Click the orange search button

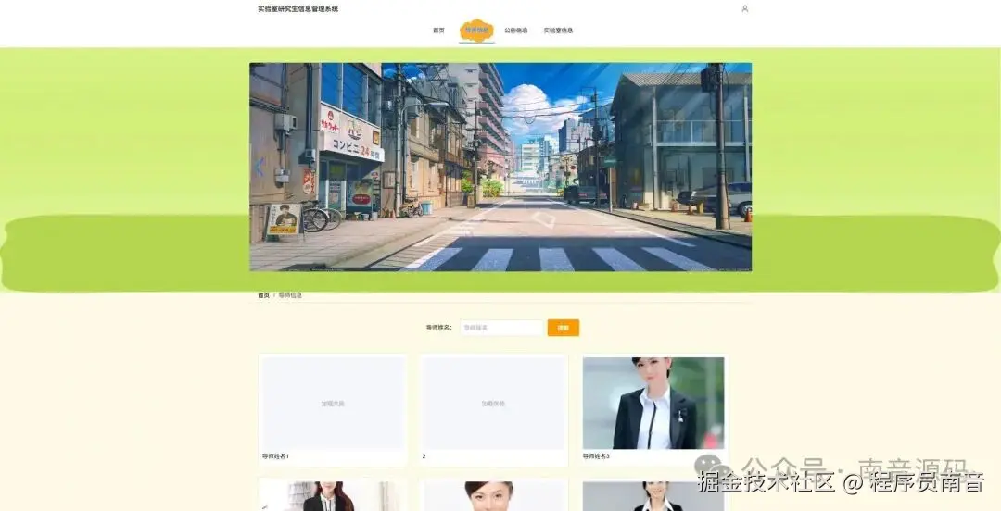pos(564,328)
